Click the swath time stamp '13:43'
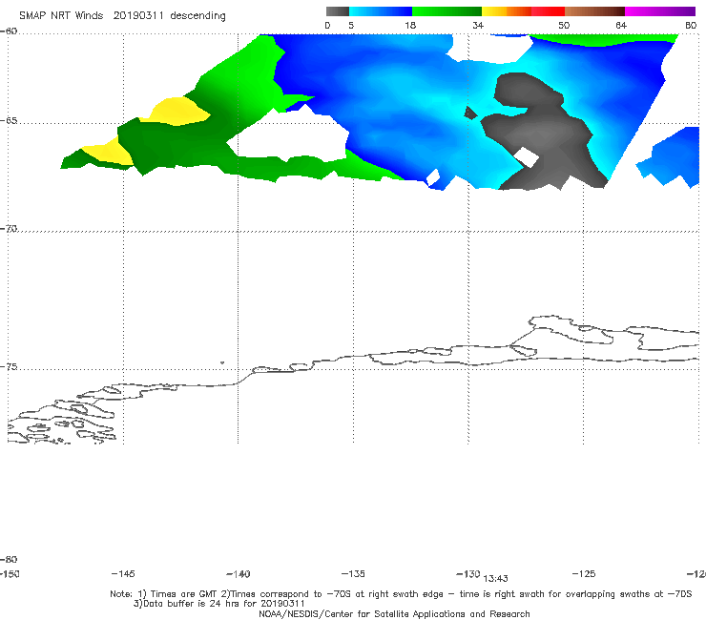The height and width of the screenshot is (620, 706). coord(495,579)
